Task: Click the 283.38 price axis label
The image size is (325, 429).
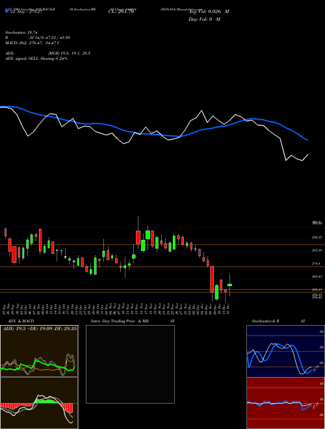Action: pyautogui.click(x=317, y=250)
